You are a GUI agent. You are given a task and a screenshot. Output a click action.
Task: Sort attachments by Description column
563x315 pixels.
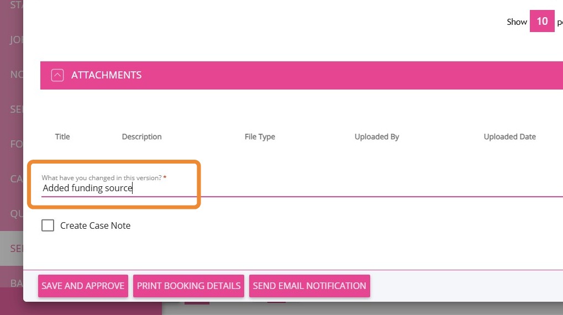click(141, 136)
